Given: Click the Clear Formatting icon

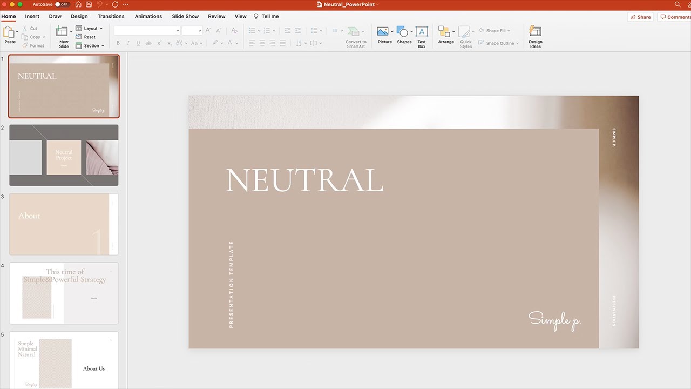Looking at the screenshot, I should point(234,31).
